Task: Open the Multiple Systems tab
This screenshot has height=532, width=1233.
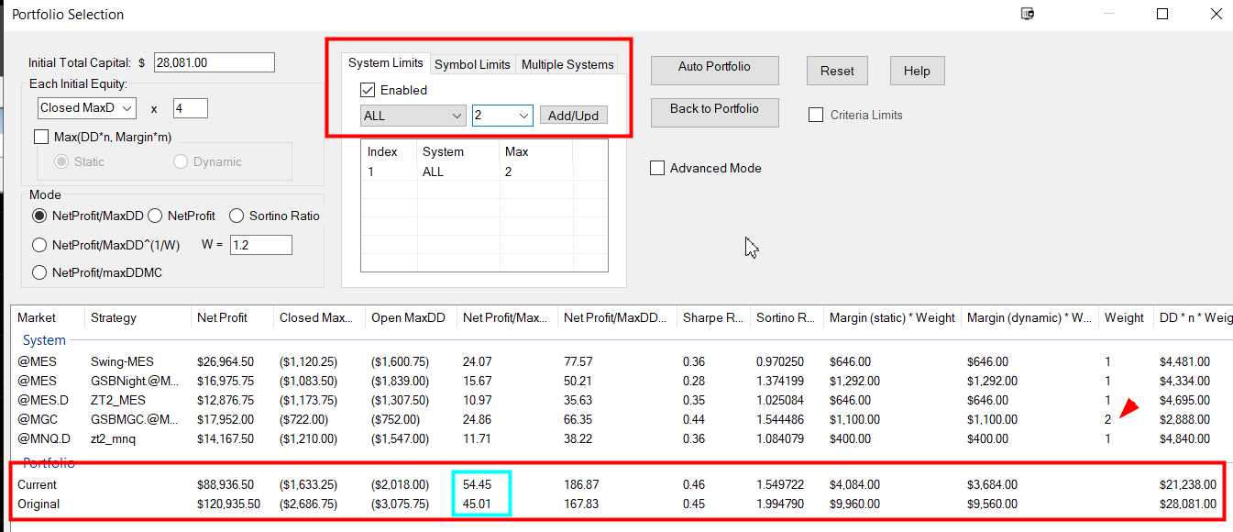Action: pos(567,64)
